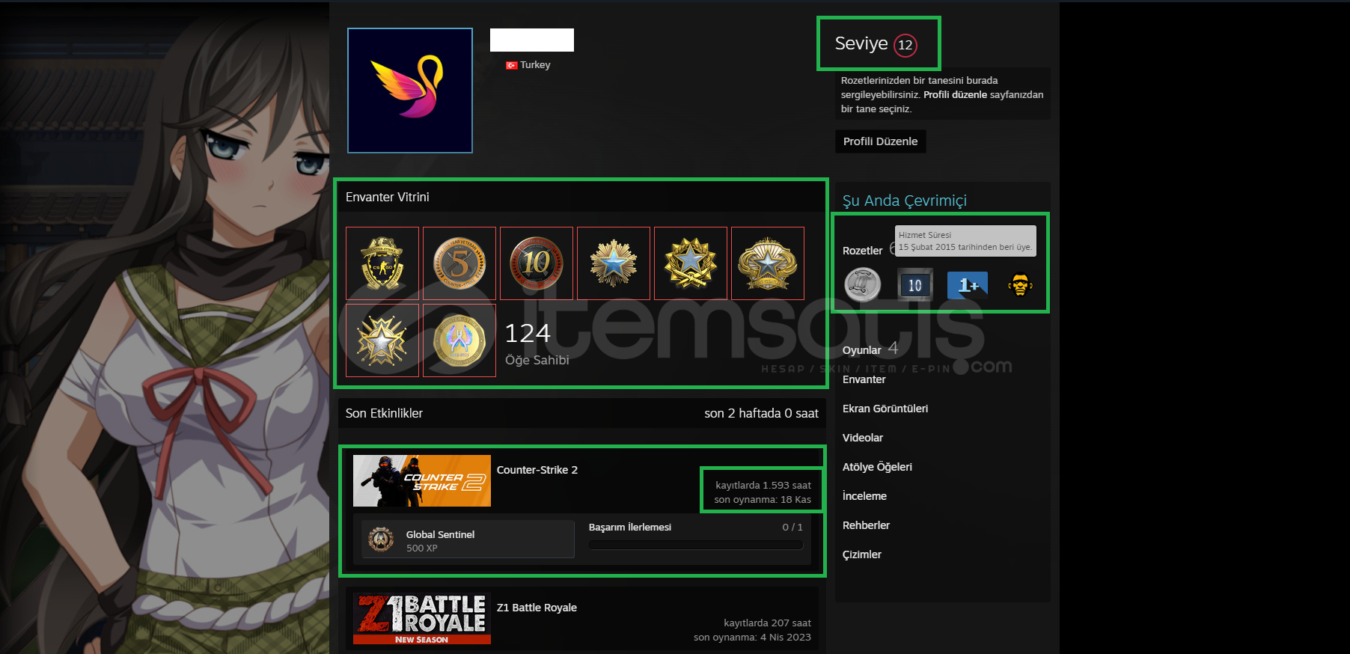Open the 10 years of service badge
Screen dimensions: 1350x654
pos(914,285)
